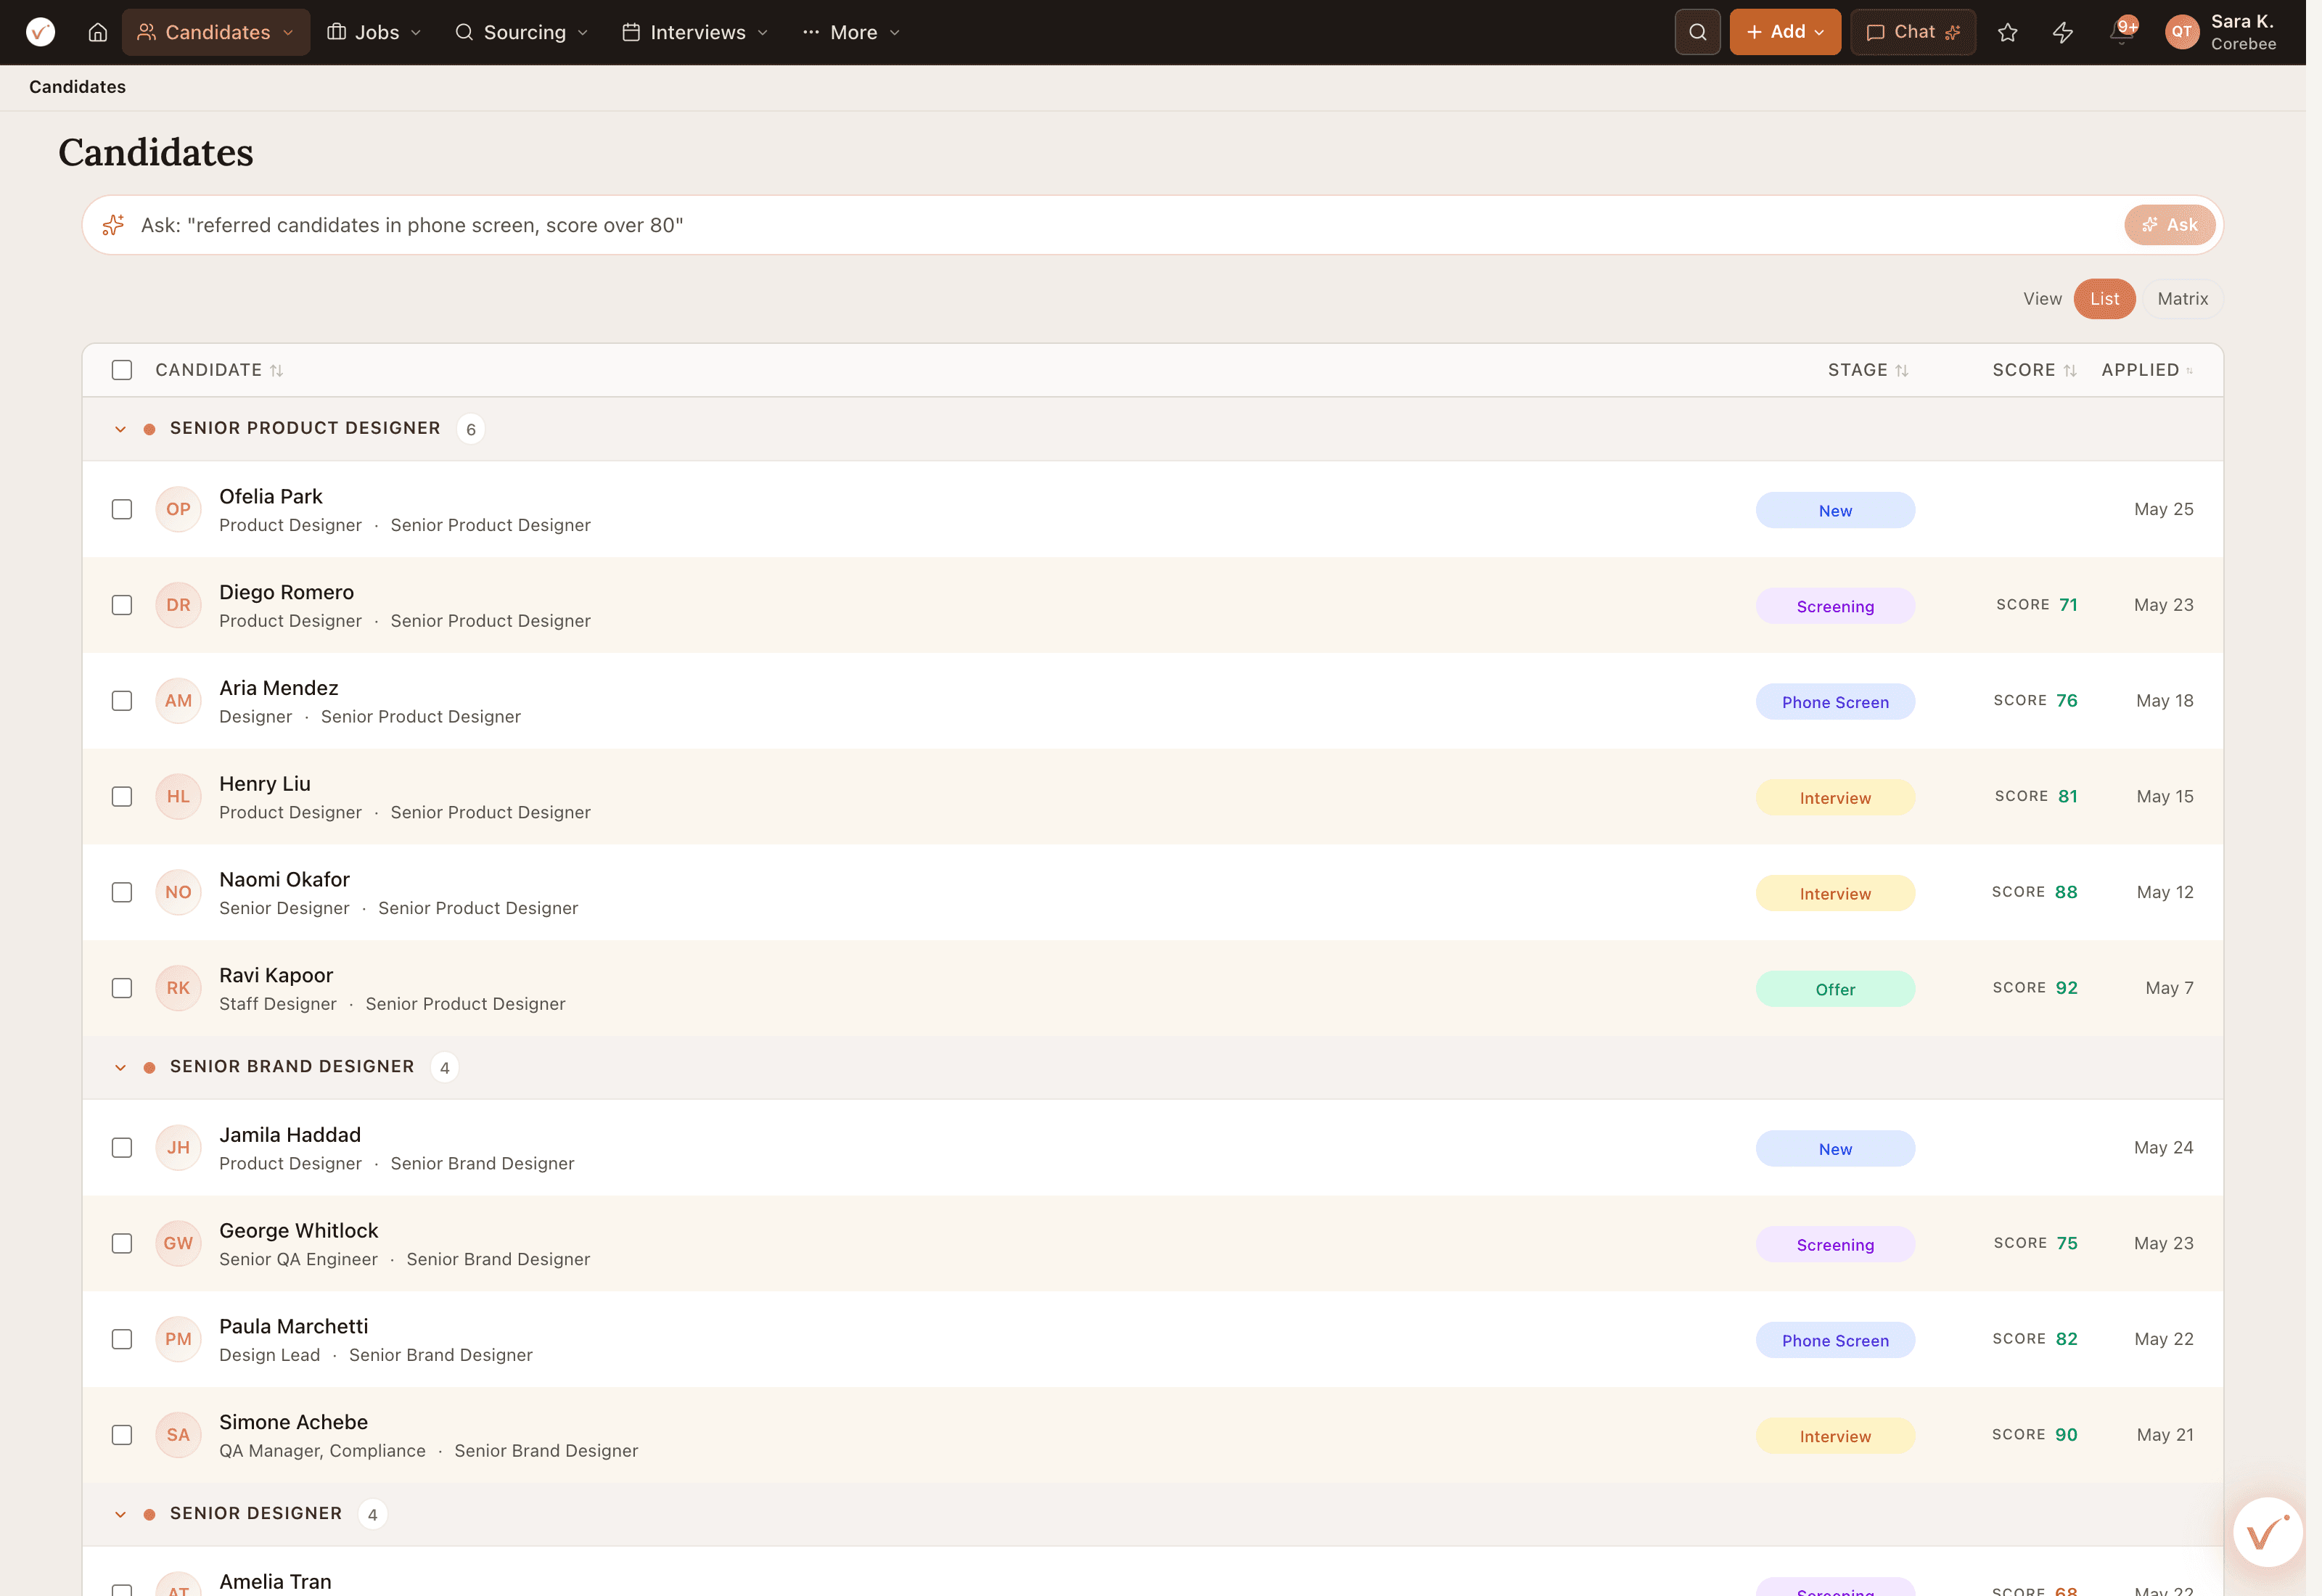Click Aria Mendez's Phone Screen badge
The image size is (2322, 1596).
(1835, 702)
